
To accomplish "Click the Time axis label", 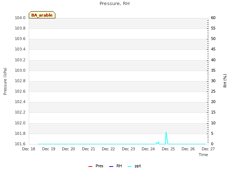I will 203,155.
